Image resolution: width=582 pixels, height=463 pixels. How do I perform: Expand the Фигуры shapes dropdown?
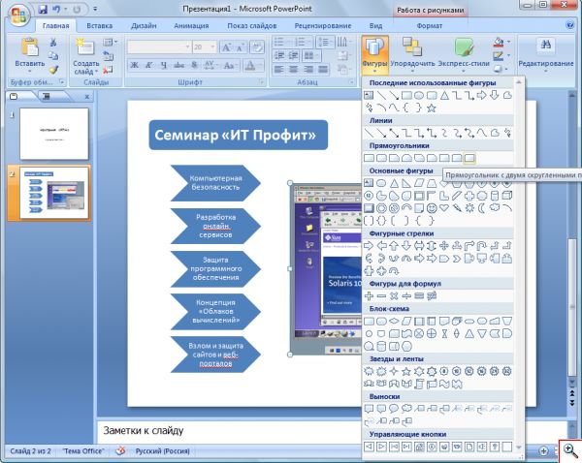pyautogui.click(x=374, y=55)
